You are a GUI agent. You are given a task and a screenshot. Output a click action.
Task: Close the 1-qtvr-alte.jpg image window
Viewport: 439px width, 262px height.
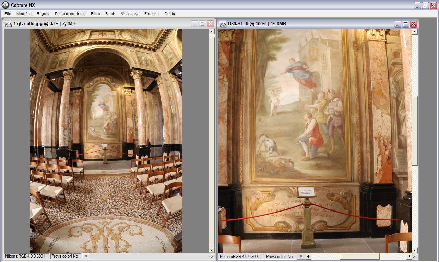(x=210, y=24)
